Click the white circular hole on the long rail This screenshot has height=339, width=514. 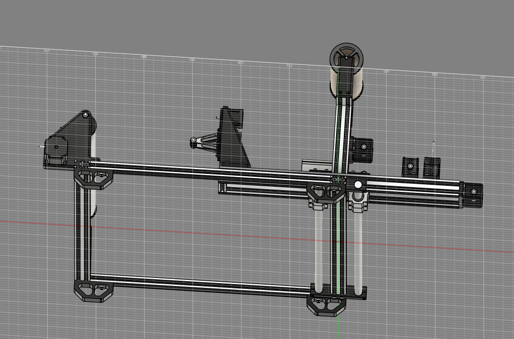tap(358, 184)
